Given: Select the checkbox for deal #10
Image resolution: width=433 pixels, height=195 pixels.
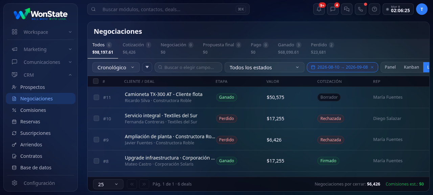Looking at the screenshot, I should 96,118.
